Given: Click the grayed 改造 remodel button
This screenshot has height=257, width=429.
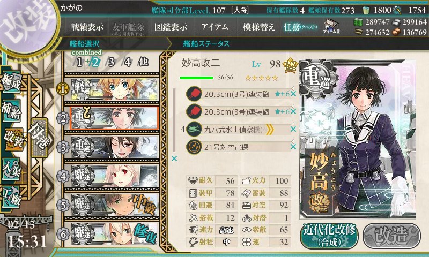Looking at the screenshot, I should coord(392,236).
